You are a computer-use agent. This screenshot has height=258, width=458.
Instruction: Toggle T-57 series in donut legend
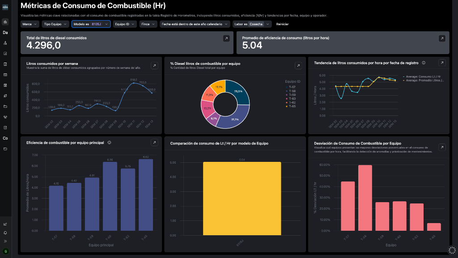click(291, 87)
